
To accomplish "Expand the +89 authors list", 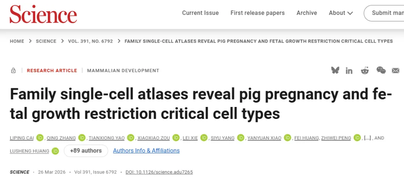I will pyautogui.click(x=86, y=151).
